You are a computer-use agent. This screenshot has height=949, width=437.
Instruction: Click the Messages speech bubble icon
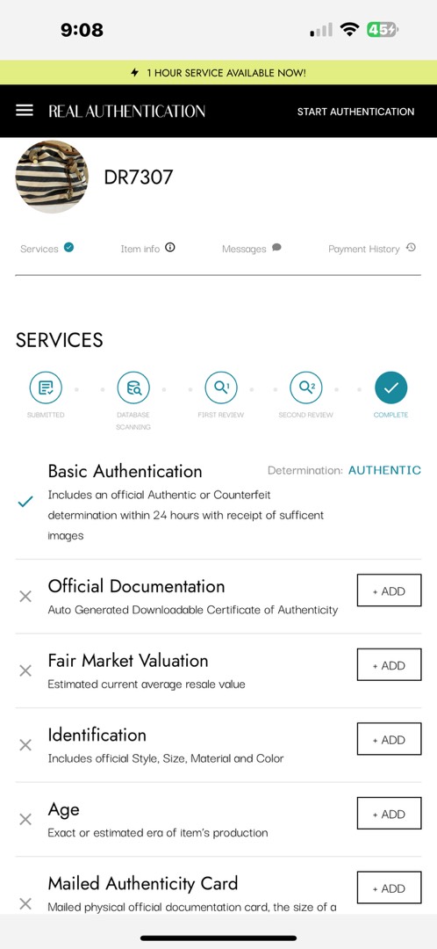276,248
